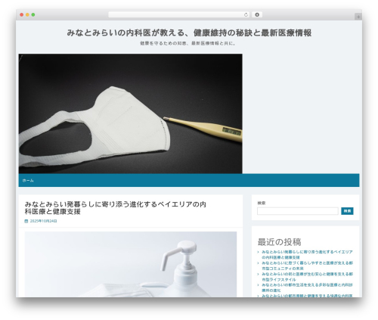This screenshot has width=378, height=320.
Task: Click the post date 2025年10月24日
Action: point(43,221)
